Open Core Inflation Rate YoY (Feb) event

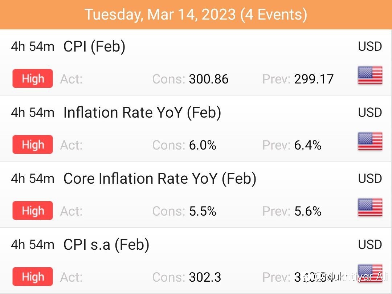tap(160, 179)
